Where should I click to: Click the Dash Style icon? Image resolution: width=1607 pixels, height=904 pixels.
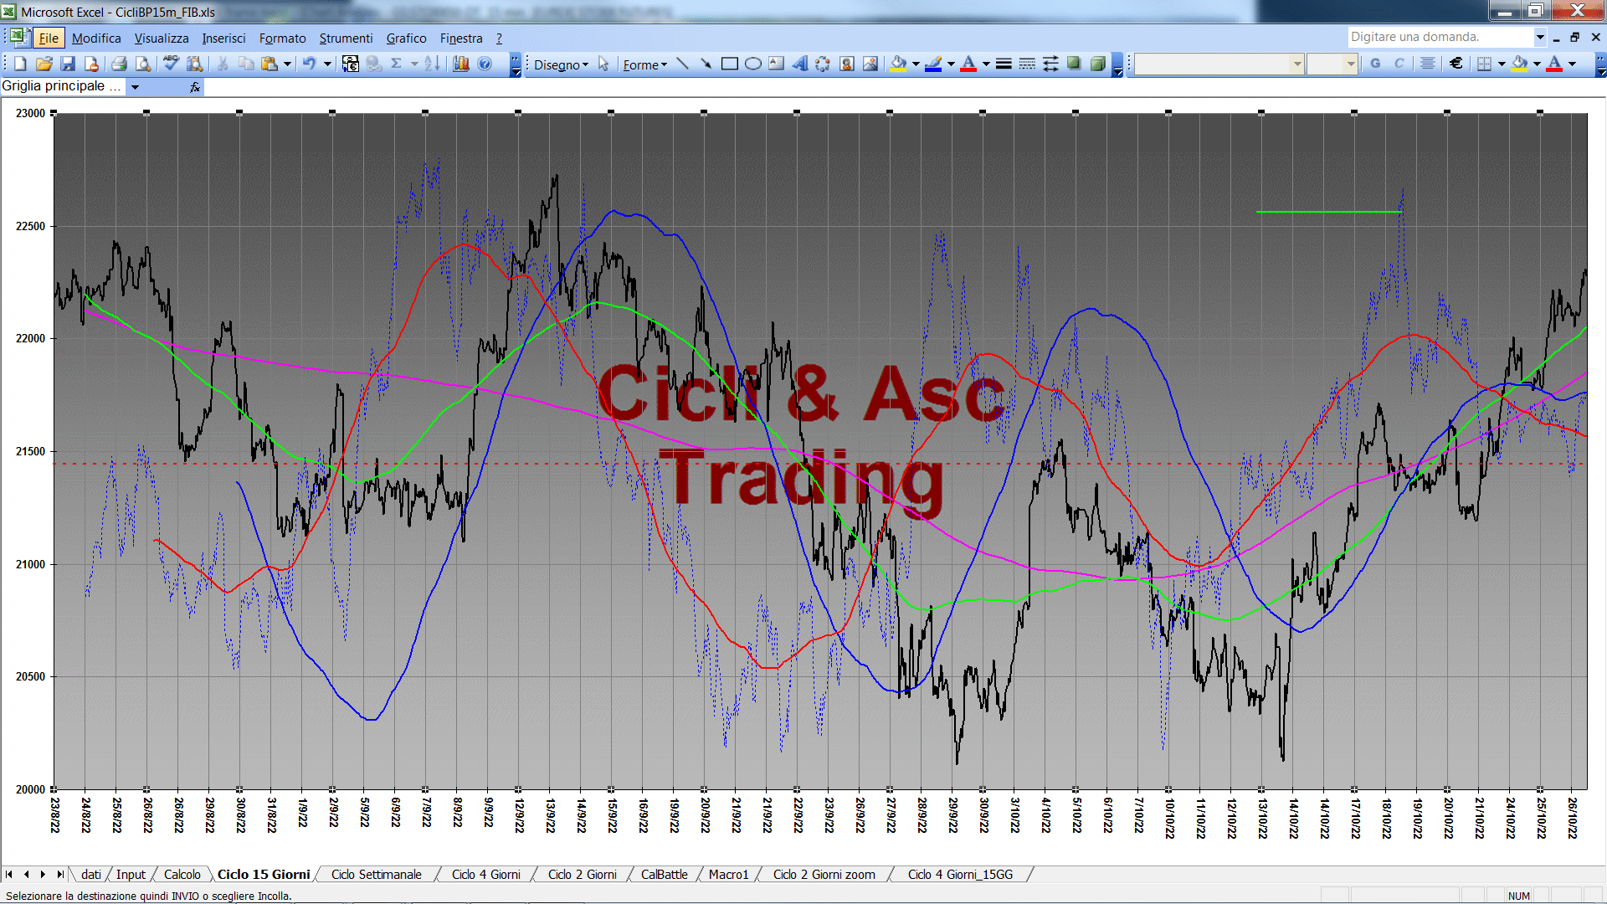tap(1027, 64)
